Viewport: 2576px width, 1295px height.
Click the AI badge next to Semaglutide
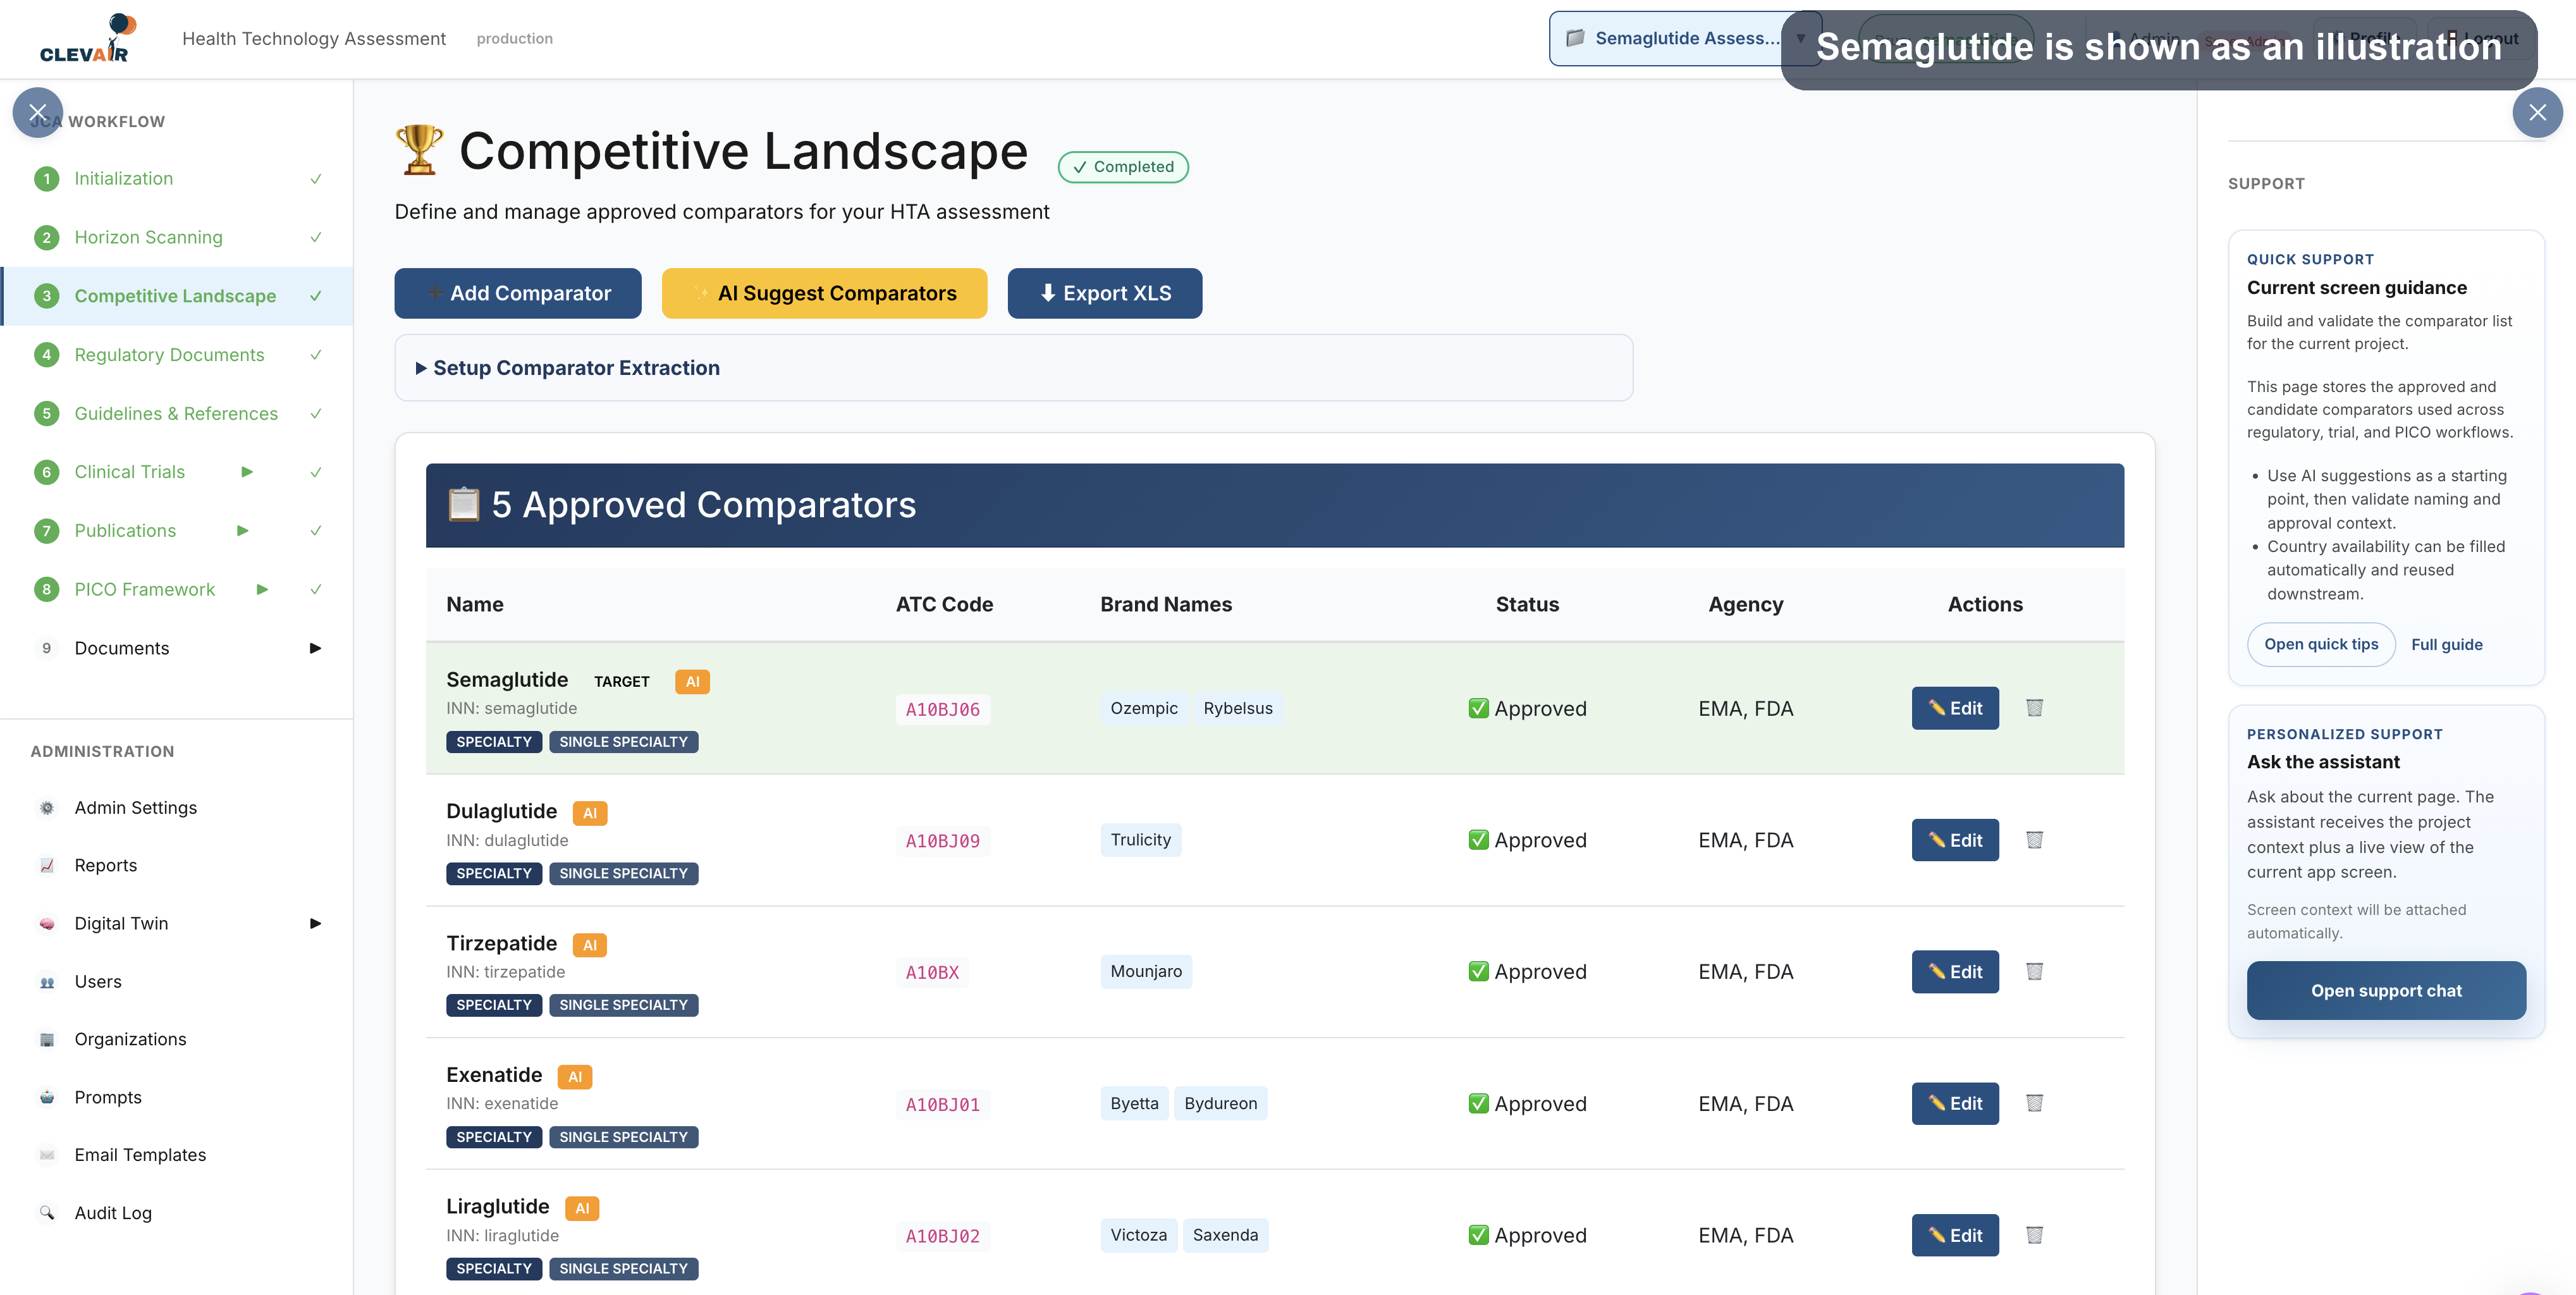[x=692, y=682]
